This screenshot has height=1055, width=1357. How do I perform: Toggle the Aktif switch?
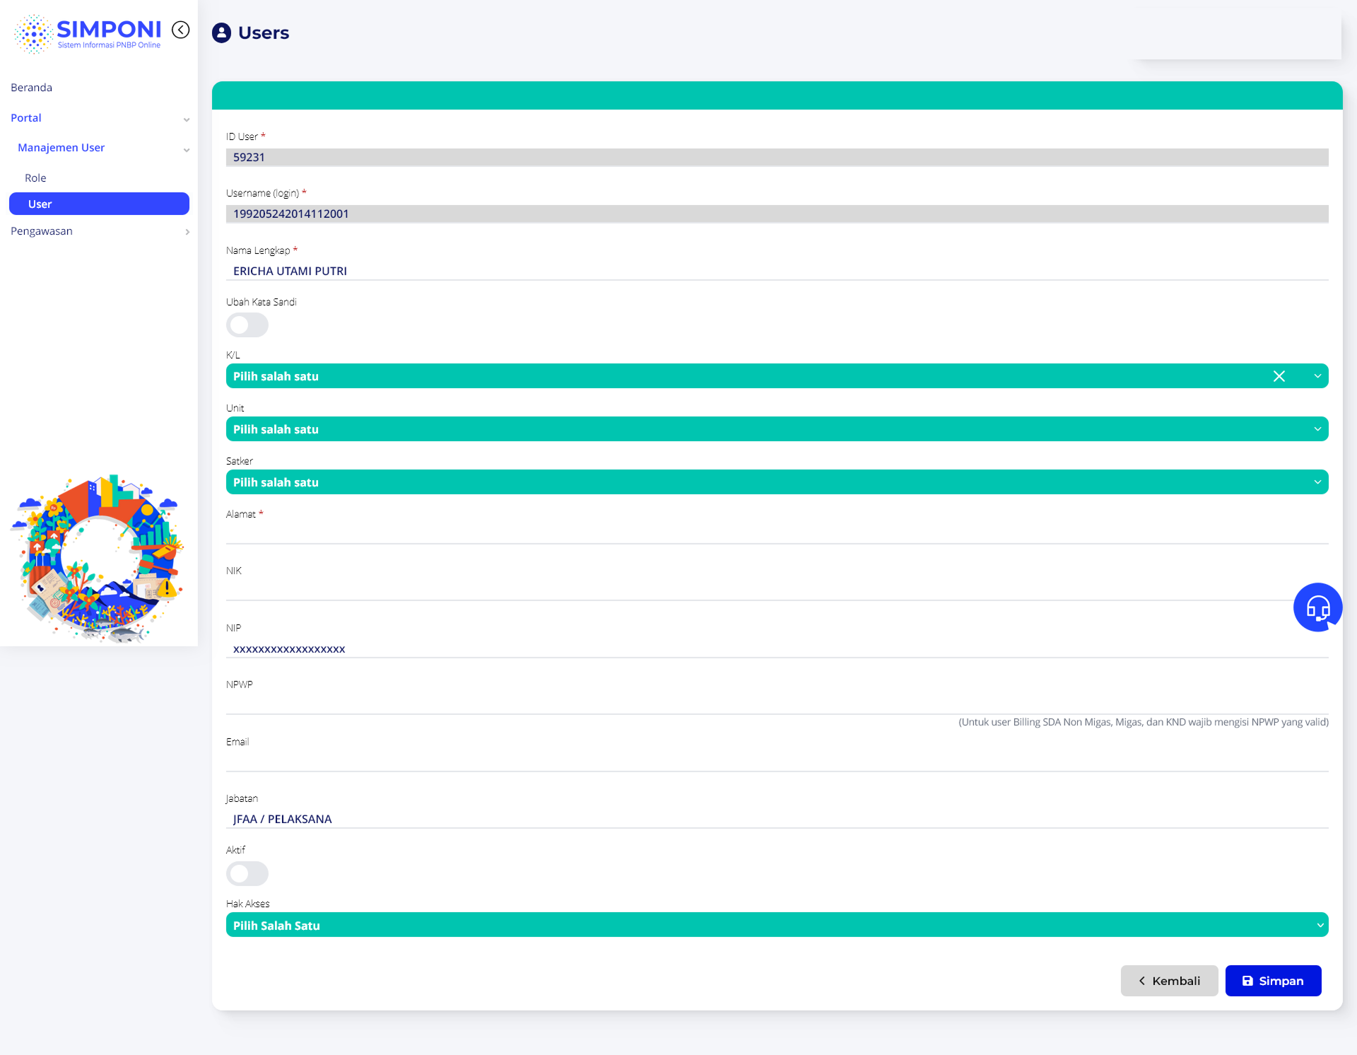pyautogui.click(x=247, y=874)
